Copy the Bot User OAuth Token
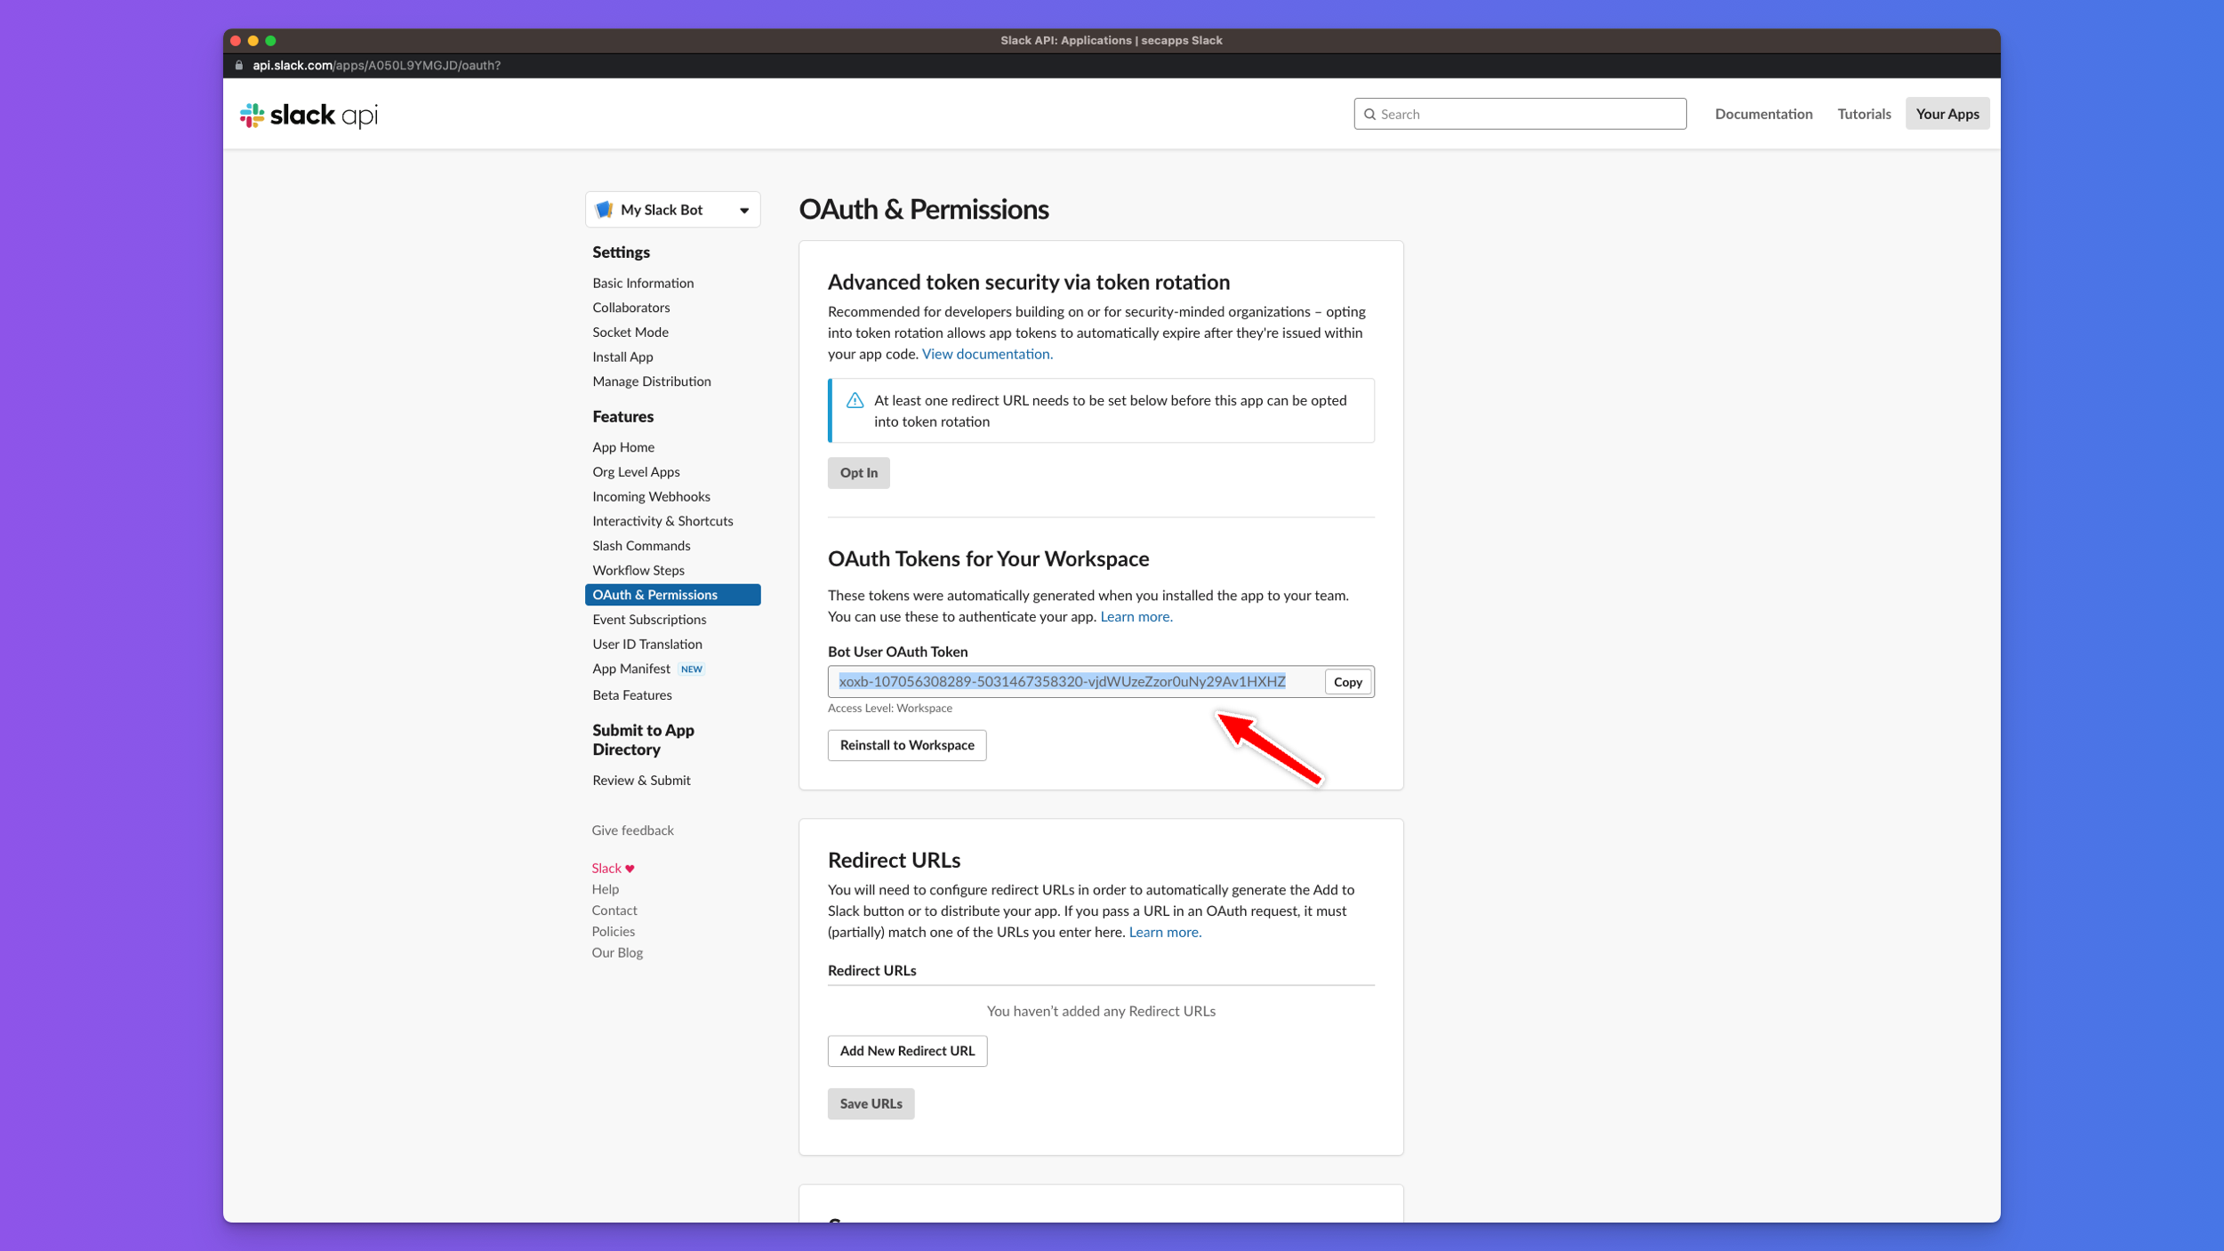This screenshot has height=1251, width=2224. [1347, 682]
